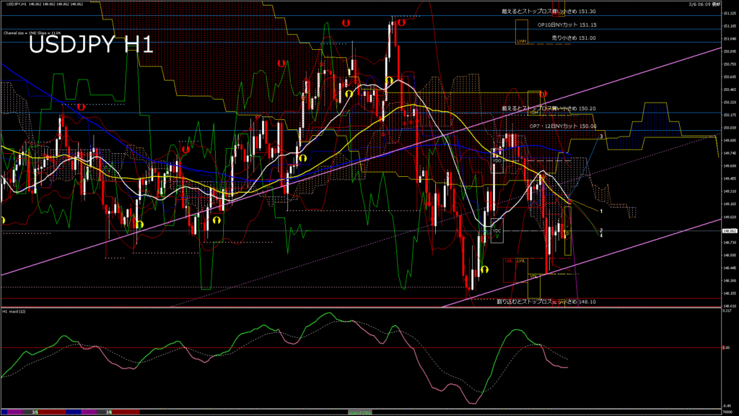This screenshot has width=739, height=416.
Task: Select the YDC box marker
Action: [x=497, y=230]
